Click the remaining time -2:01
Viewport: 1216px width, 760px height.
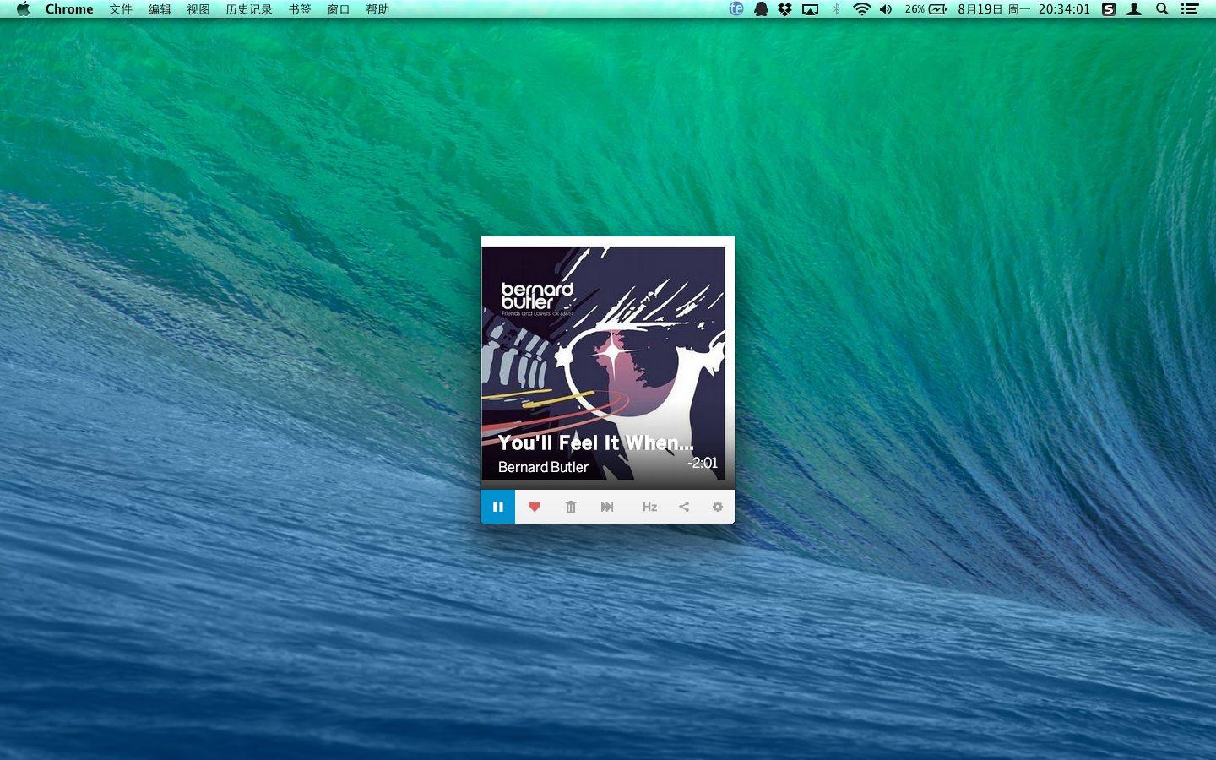(x=703, y=463)
